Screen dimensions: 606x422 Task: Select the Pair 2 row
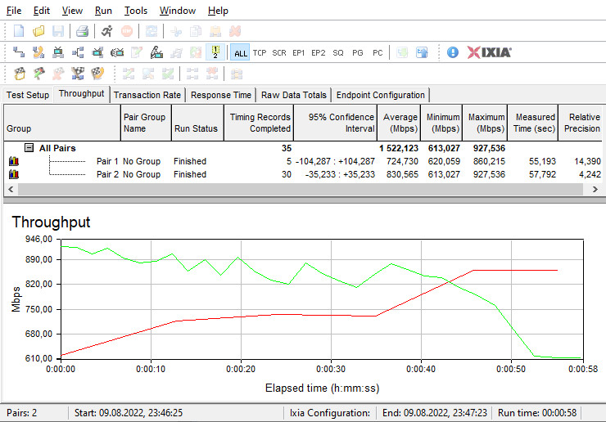click(303, 174)
